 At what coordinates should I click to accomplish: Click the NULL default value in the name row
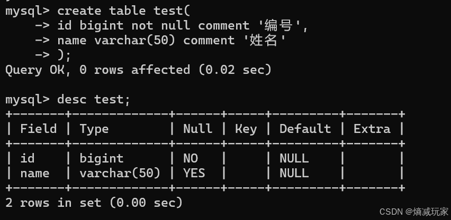click(294, 173)
